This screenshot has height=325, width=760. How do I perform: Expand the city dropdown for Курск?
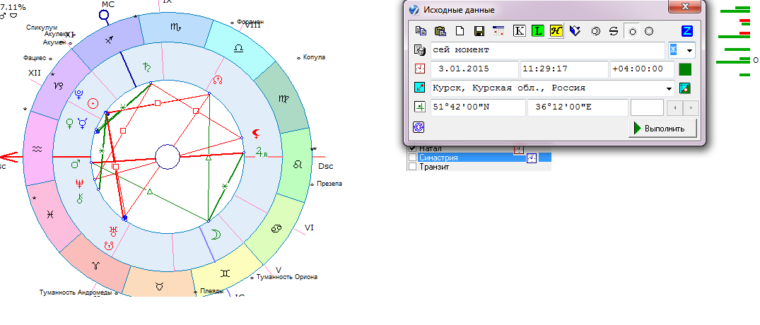click(669, 89)
